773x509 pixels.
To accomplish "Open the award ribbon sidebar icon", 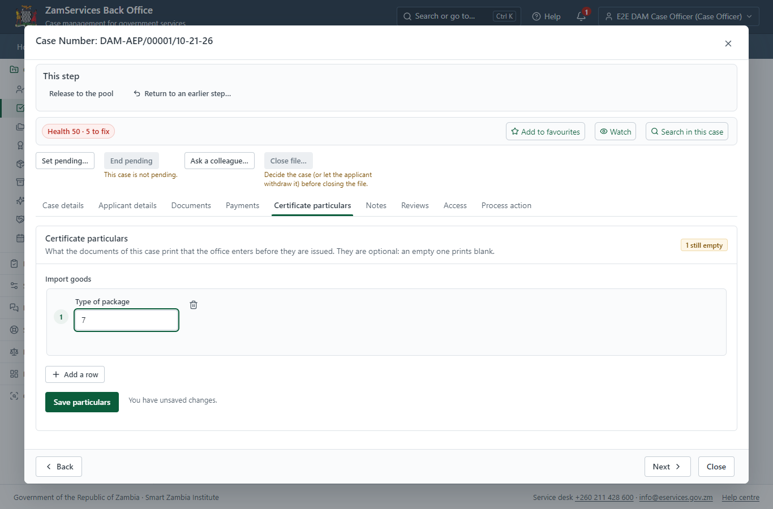I will click(20, 145).
